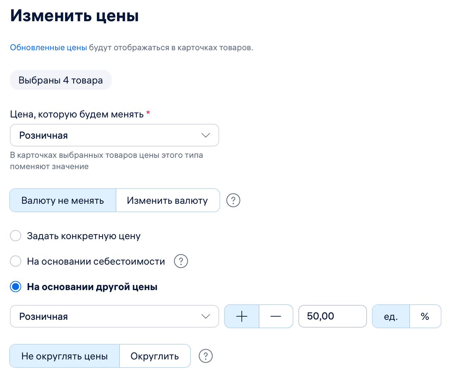Click the "Выбраны 4 товара" chip
The width and height of the screenshot is (456, 375).
click(60, 80)
